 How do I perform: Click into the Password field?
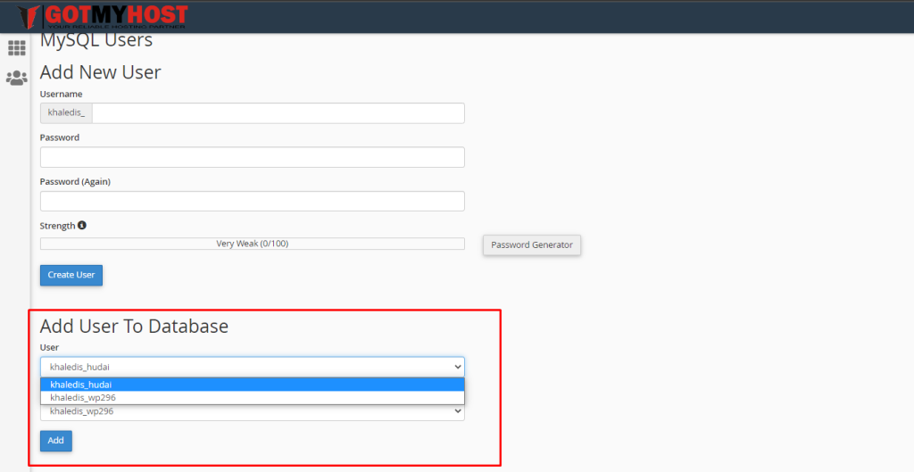252,157
